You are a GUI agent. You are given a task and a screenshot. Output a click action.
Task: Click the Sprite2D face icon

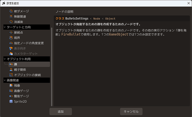[11, 101]
